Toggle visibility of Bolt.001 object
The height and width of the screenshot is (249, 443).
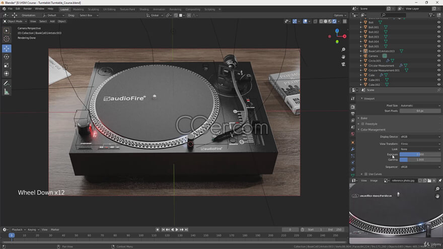tap(439, 27)
